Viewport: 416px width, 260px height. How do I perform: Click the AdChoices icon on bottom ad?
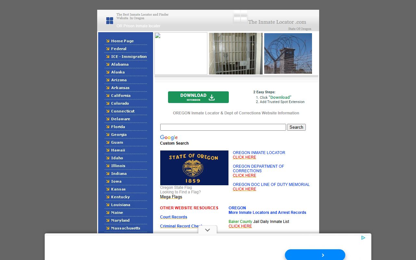(x=363, y=238)
